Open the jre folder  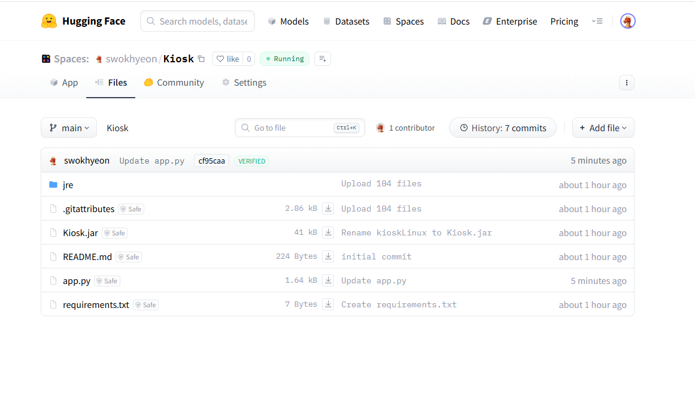click(x=68, y=185)
